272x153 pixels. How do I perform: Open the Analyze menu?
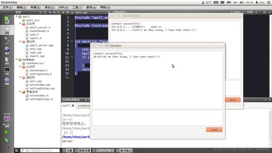[x=63, y=8]
